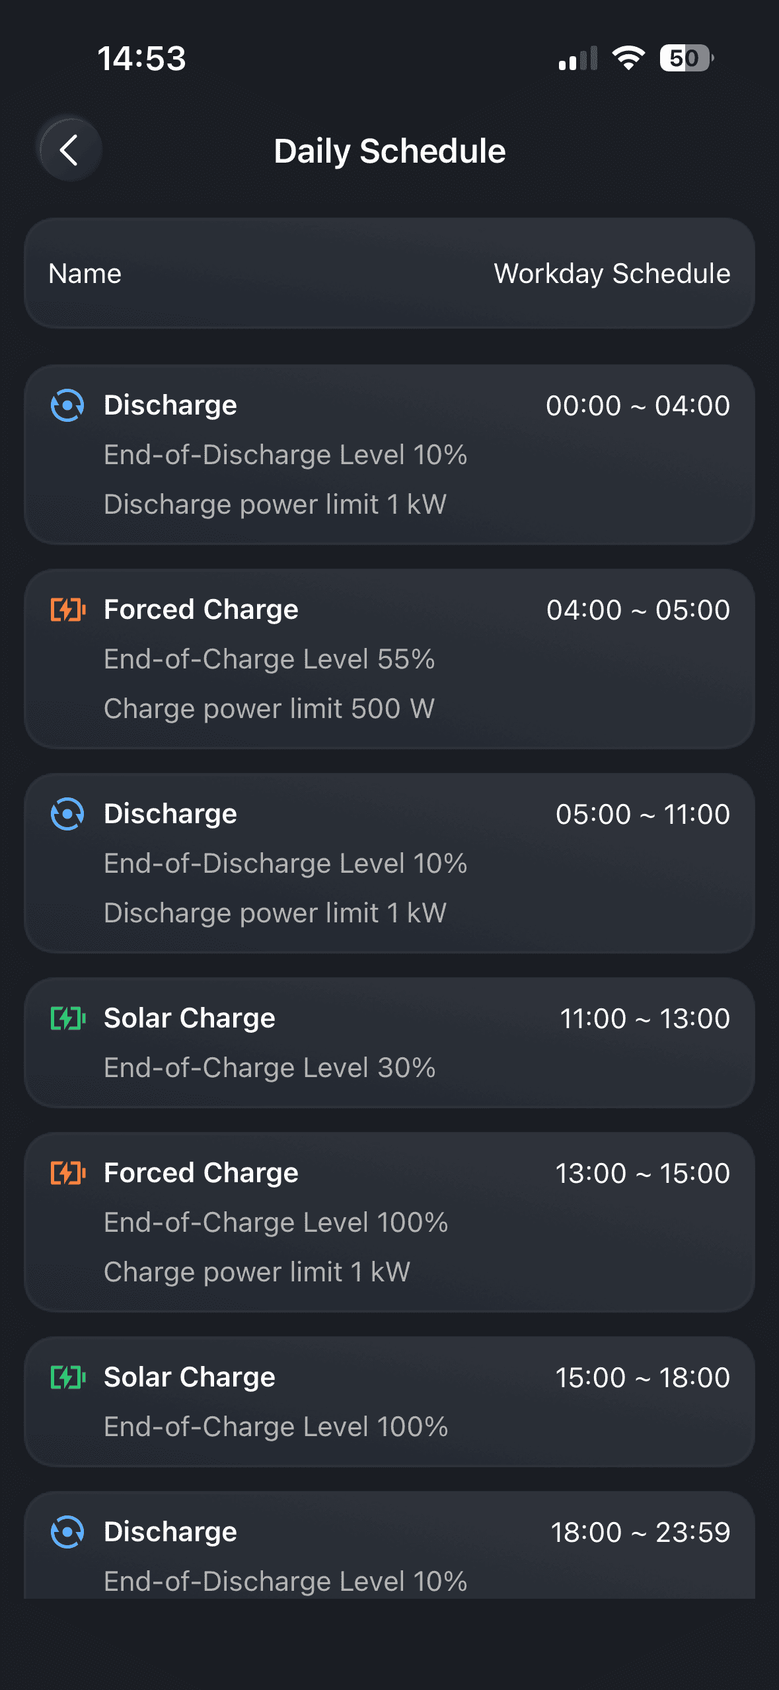Tap the battery indicator showing 50
This screenshot has height=1690, width=779.
coord(686,58)
